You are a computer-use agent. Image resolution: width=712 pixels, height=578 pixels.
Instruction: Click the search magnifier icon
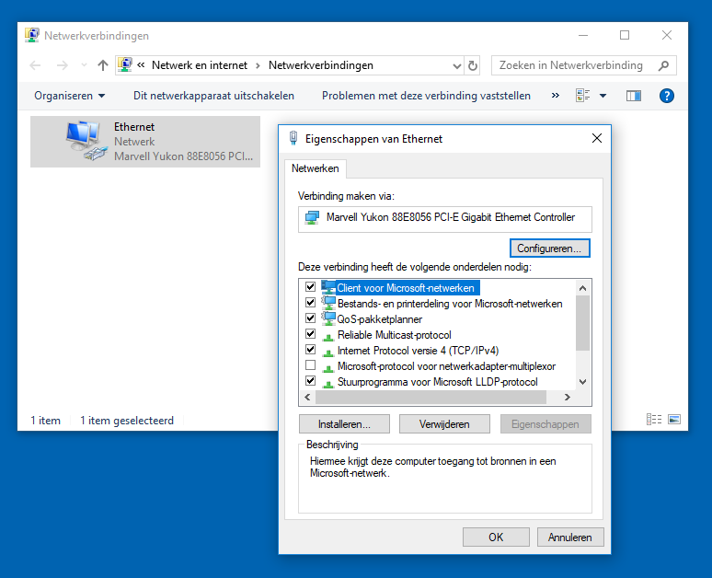[x=663, y=65]
